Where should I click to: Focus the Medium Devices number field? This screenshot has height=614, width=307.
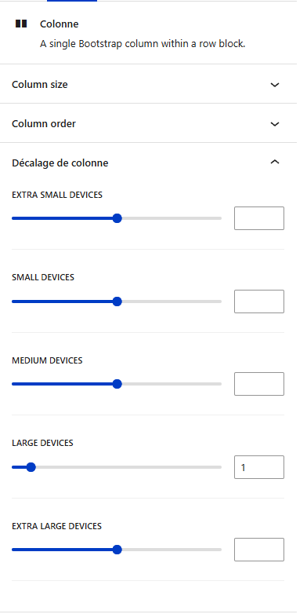point(259,384)
